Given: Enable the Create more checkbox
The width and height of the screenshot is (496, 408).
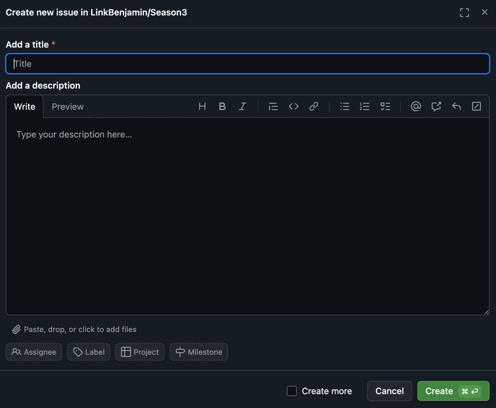Looking at the screenshot, I should 292,391.
